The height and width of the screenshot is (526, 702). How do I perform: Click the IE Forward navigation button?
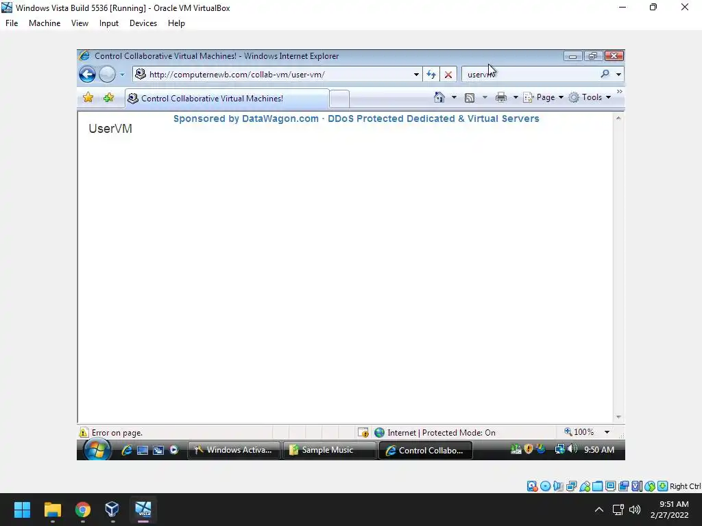pyautogui.click(x=107, y=74)
